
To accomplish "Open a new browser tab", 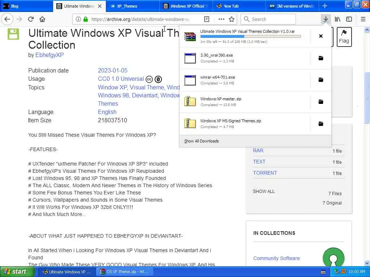I will 325,6.
